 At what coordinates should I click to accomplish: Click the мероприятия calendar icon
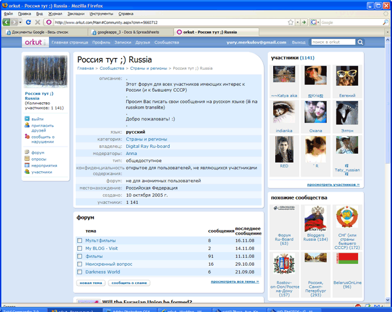27,165
